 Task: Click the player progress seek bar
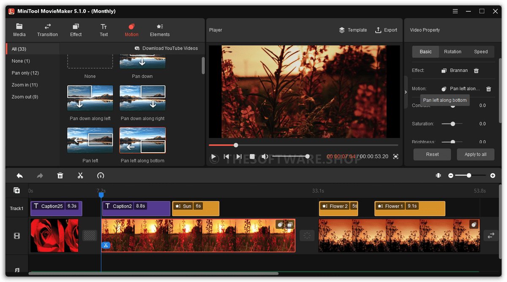coord(303,145)
